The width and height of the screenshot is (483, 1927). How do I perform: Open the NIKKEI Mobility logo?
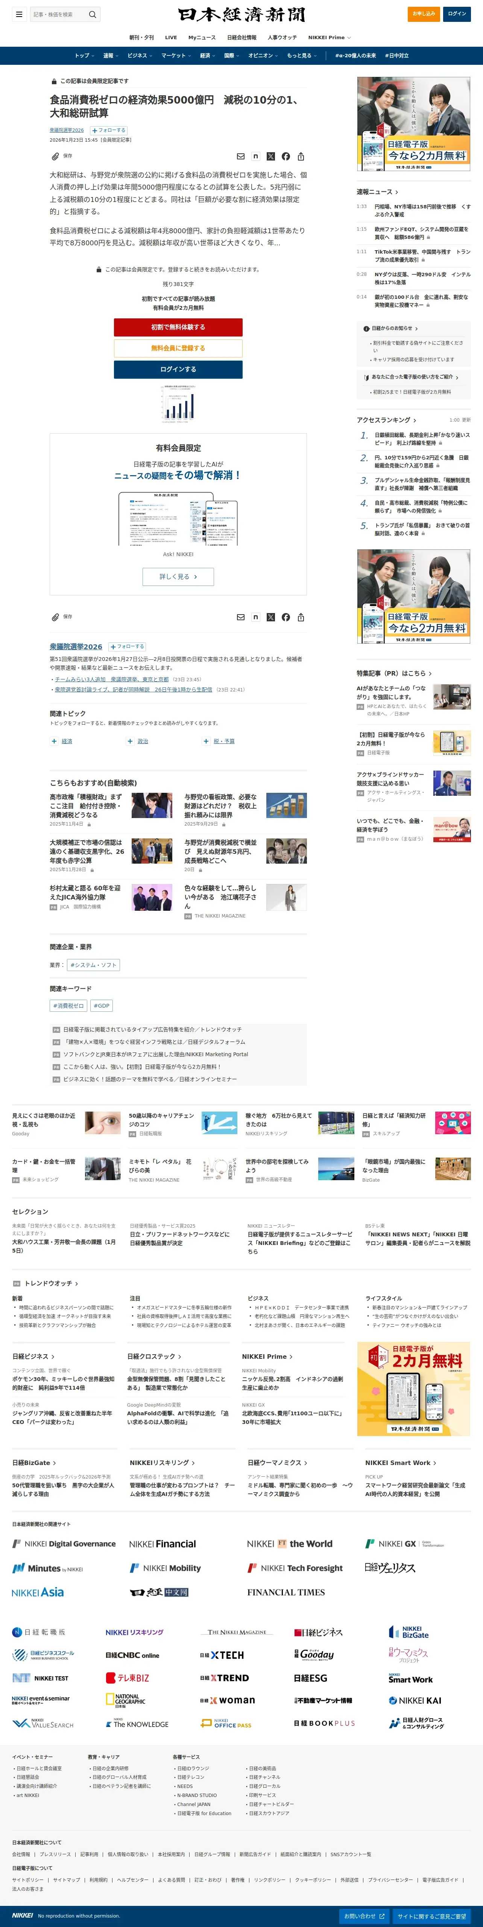tap(166, 1569)
